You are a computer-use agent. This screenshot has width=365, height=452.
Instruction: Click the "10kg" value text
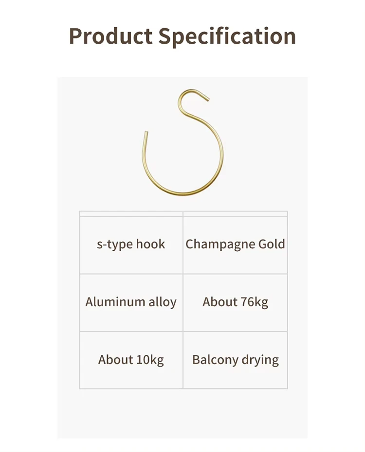click(150, 360)
